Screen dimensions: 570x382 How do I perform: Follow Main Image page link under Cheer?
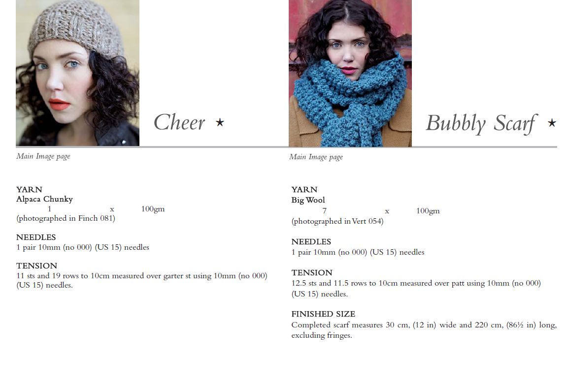pos(43,156)
